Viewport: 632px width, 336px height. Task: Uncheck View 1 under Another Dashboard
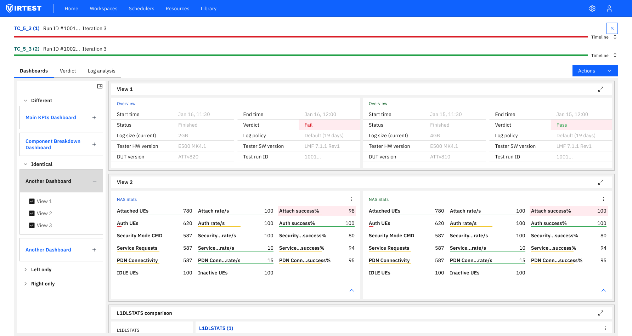coord(32,201)
